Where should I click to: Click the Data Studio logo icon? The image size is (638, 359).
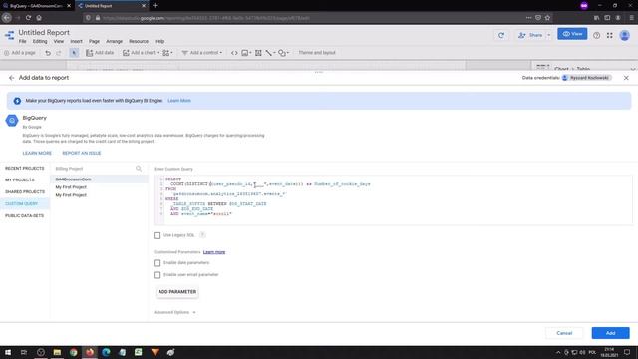pos(9,36)
